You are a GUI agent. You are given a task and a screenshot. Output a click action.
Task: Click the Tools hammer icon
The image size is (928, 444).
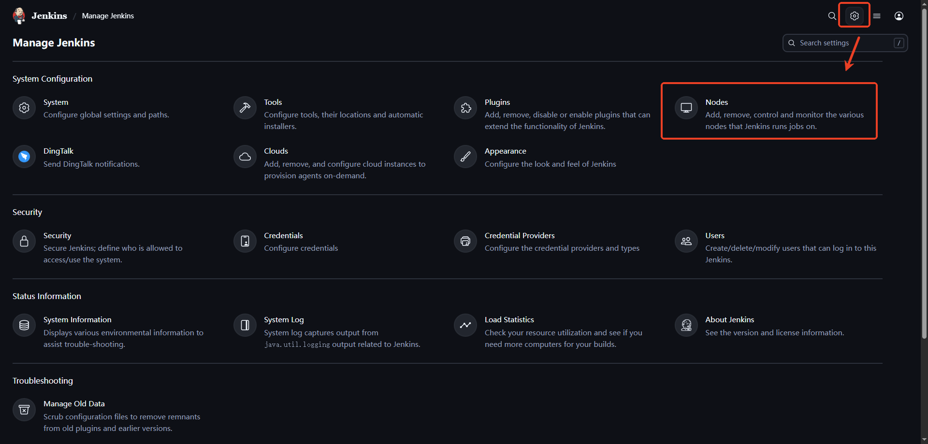click(245, 108)
